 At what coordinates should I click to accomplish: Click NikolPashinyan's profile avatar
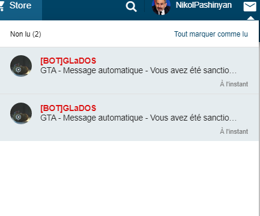pos(161,7)
